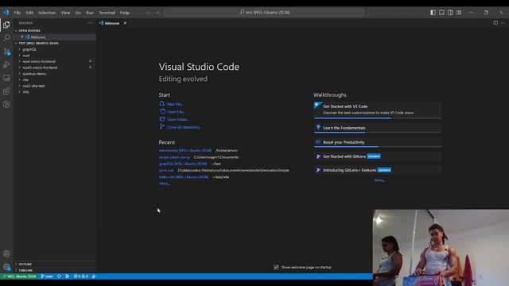Viewport: 509px width, 286px height.
Task: Expand the last folder under vue3-vite-test
Action: 25,92
